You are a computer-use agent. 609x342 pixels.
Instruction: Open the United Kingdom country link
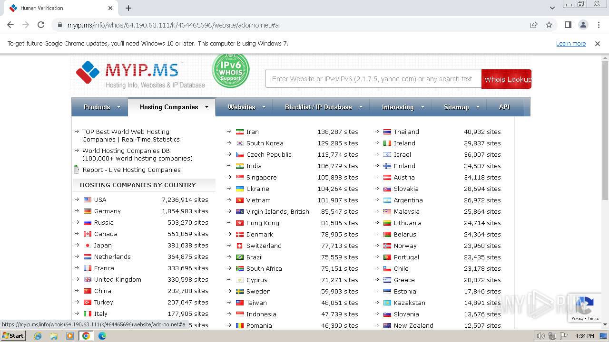coord(118,280)
